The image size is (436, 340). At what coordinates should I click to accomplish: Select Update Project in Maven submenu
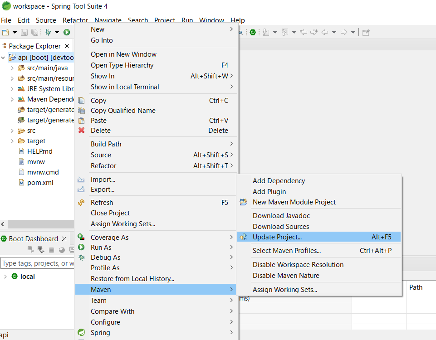(319, 237)
